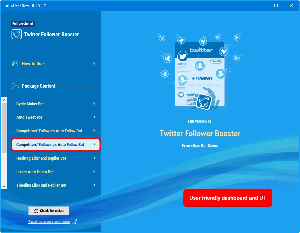Click the Check for update button
300x233 pixels.
click(49, 211)
